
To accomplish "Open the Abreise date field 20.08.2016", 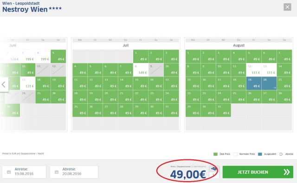I will [x=74, y=172].
